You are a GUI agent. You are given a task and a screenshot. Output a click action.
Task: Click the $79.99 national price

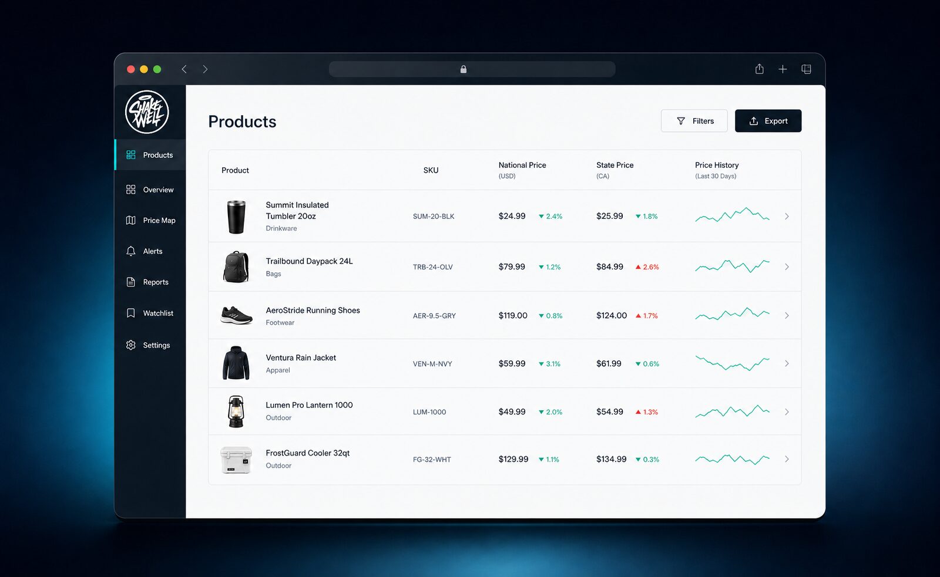tap(512, 266)
